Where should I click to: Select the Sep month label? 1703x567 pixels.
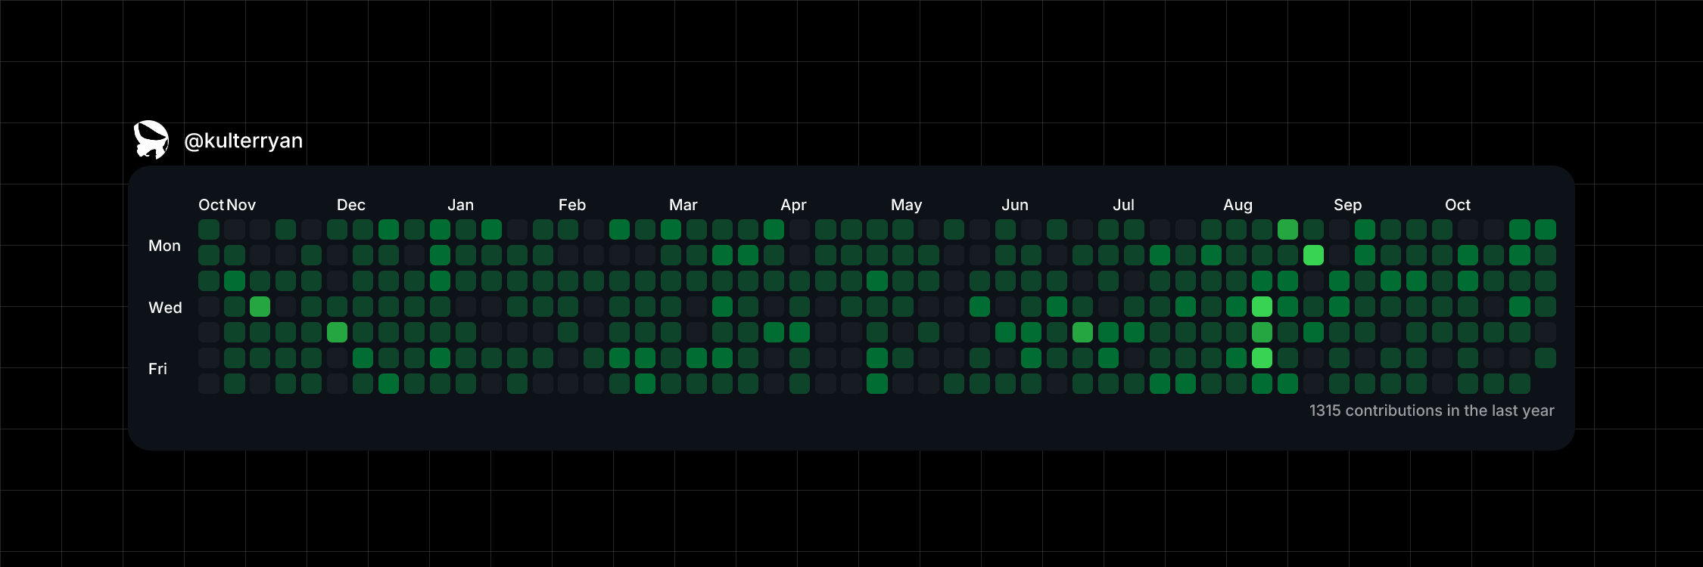pos(1347,205)
